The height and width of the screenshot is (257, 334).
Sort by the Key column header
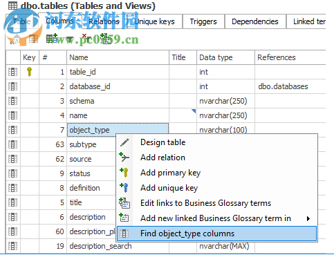[x=30, y=57]
